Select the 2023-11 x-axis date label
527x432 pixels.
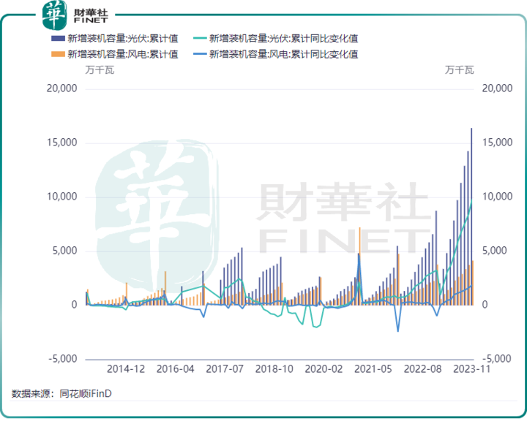pyautogui.click(x=471, y=369)
